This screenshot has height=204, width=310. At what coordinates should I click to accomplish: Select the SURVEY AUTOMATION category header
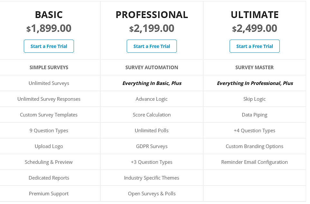pyautogui.click(x=151, y=67)
